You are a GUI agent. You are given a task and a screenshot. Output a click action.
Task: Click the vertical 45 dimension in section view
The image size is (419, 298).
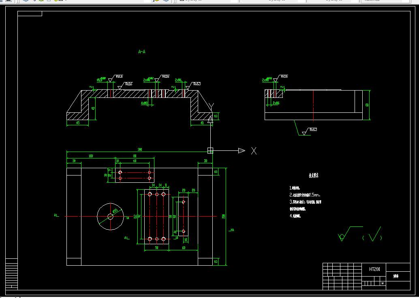pos(93,108)
